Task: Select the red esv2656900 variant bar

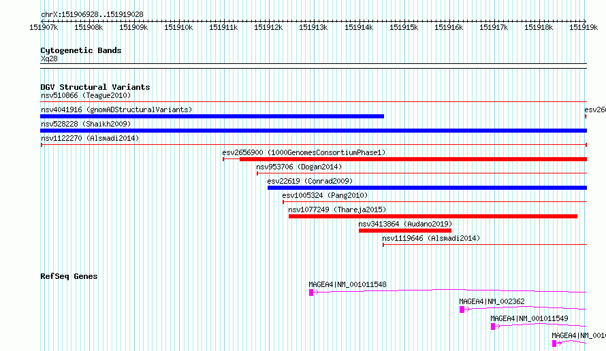Action: [x=413, y=159]
